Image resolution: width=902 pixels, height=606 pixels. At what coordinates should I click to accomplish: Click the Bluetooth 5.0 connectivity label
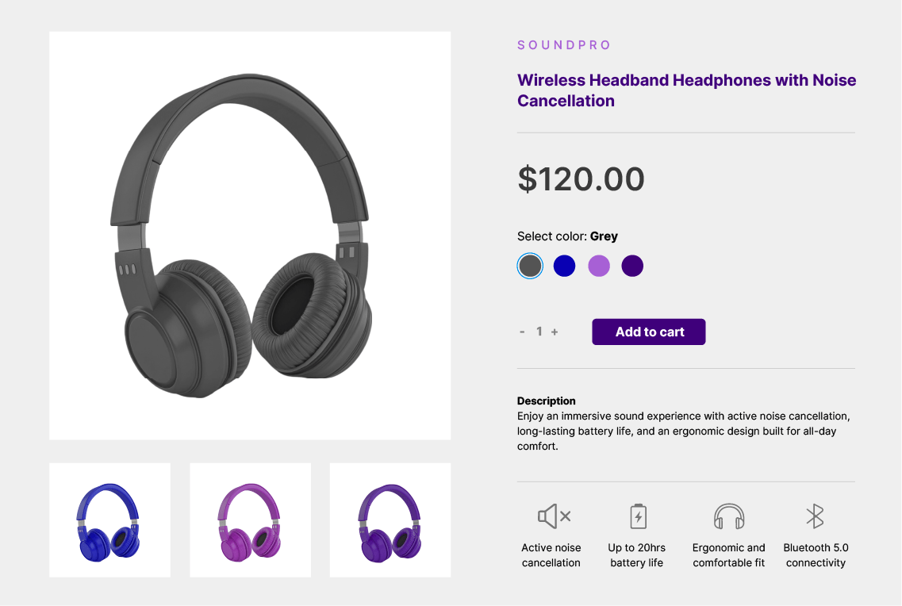pos(816,555)
